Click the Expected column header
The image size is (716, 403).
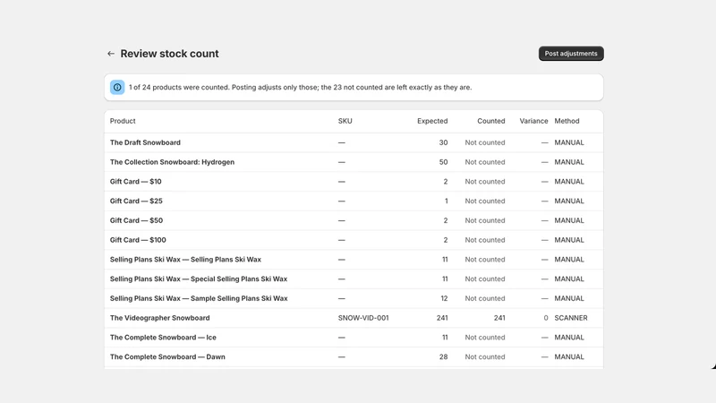point(432,121)
